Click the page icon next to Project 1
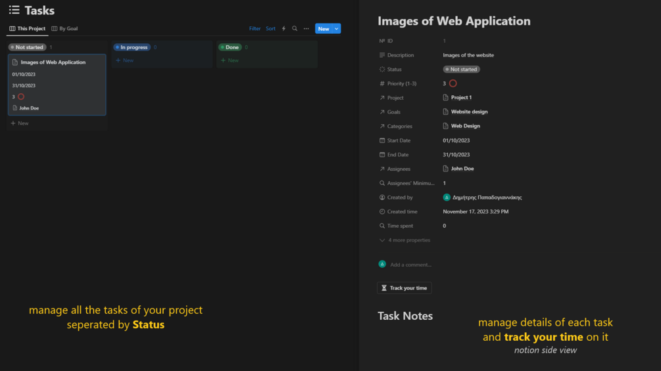The image size is (661, 371). (446, 98)
